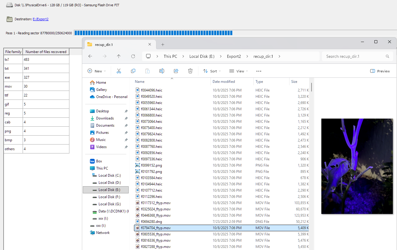This screenshot has height=250, width=397.
Task: Open the Sort dropdown menu
Action: [212, 71]
